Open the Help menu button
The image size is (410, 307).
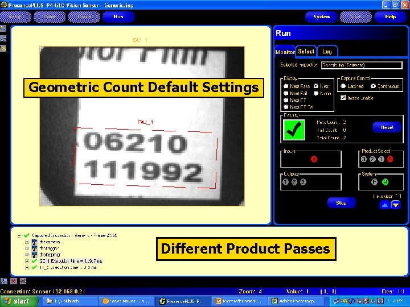[x=390, y=16]
